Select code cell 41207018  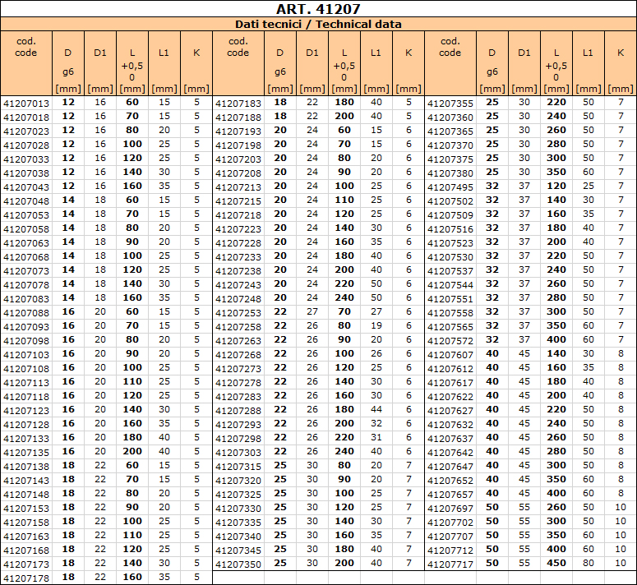(26, 117)
